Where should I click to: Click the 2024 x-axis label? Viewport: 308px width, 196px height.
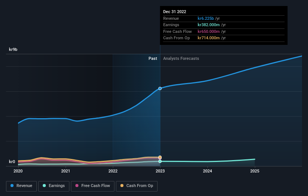point(207,171)
